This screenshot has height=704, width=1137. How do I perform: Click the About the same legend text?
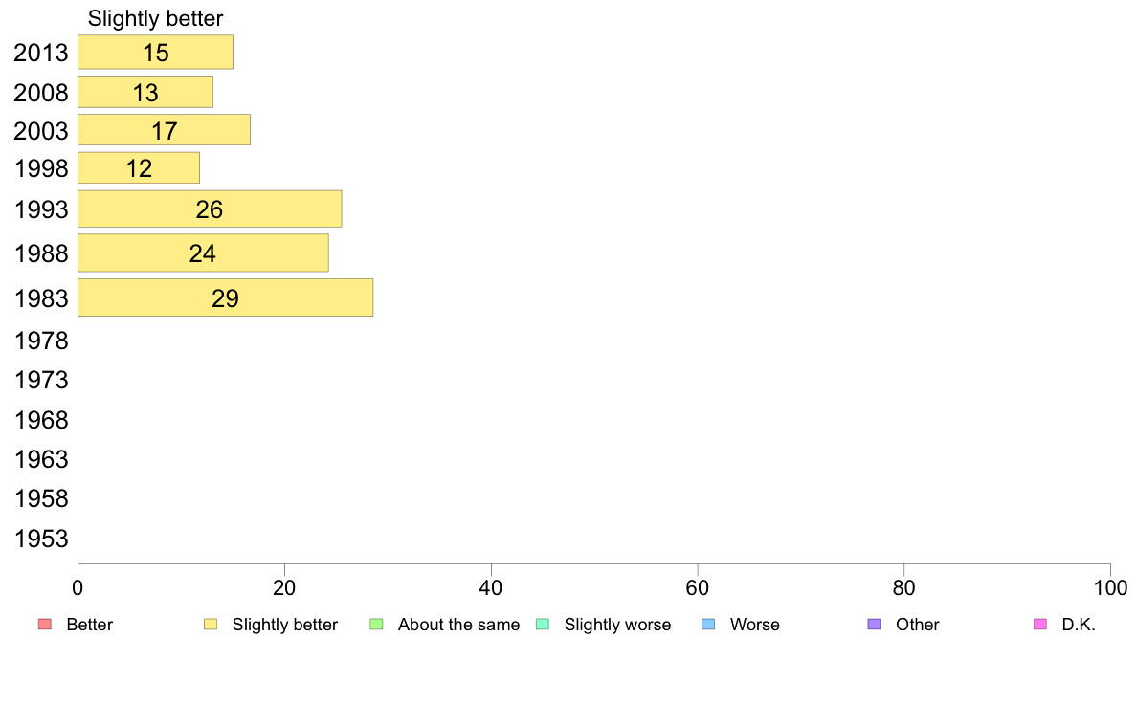pyautogui.click(x=458, y=625)
